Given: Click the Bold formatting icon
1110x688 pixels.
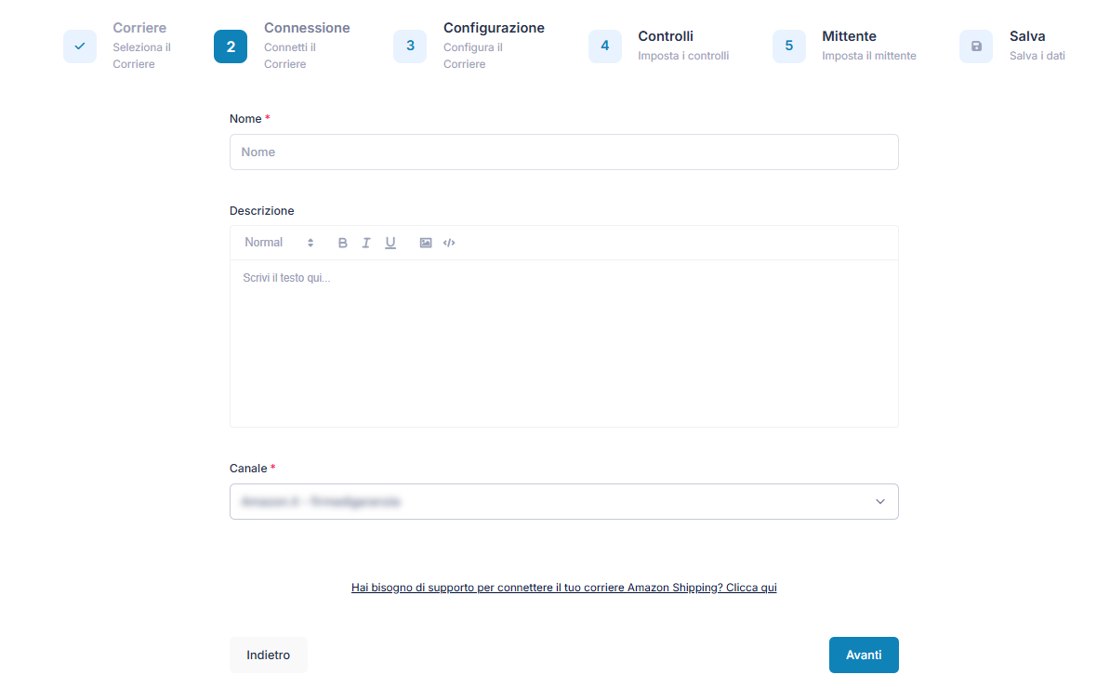Looking at the screenshot, I should [x=342, y=243].
